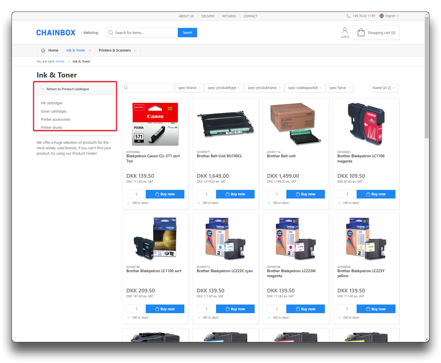The width and height of the screenshot is (441, 363).
Task: Open the Name (A-Z) sort dropdown
Action: point(384,88)
